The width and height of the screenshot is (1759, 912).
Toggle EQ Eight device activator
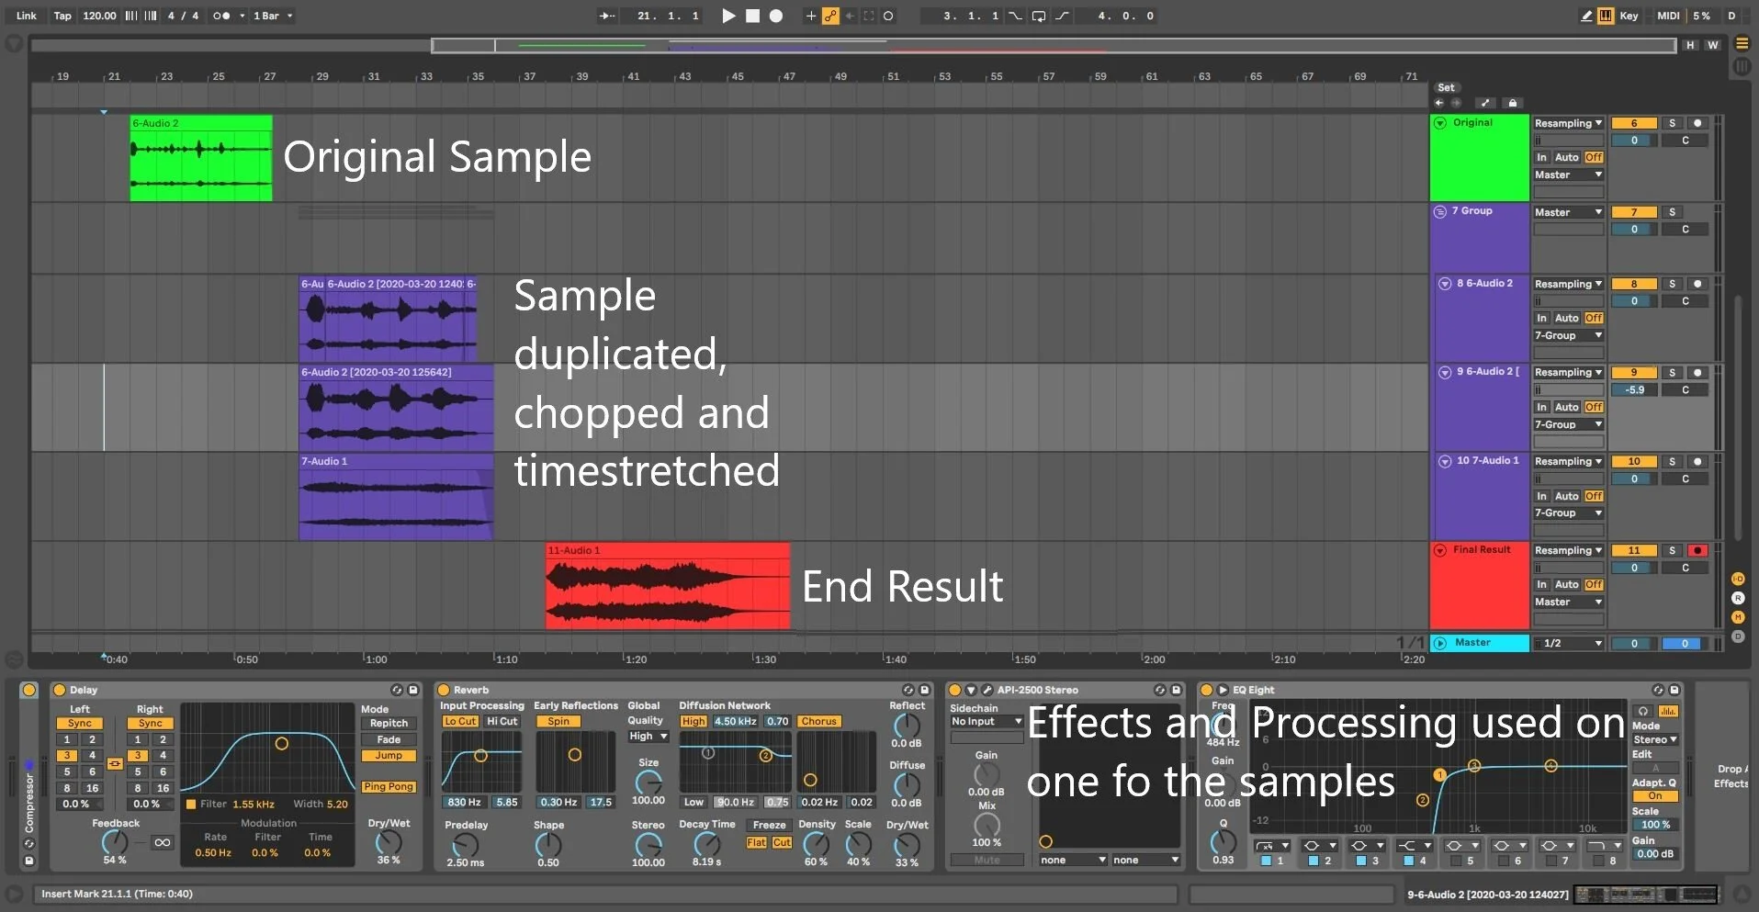click(x=1207, y=690)
